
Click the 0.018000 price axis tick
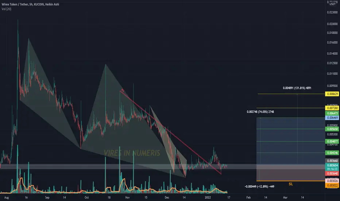332,33
